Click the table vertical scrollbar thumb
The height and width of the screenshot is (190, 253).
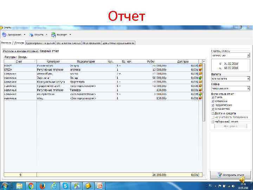[x=203, y=92]
